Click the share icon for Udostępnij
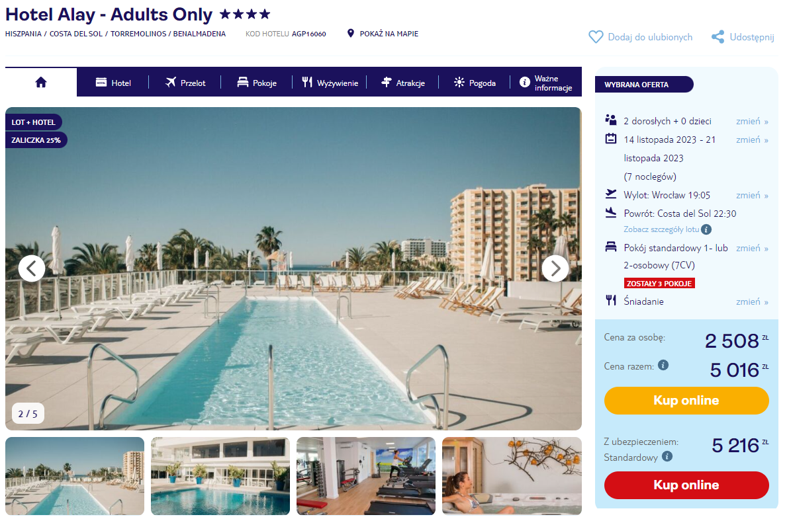The height and width of the screenshot is (517, 789). [x=718, y=36]
